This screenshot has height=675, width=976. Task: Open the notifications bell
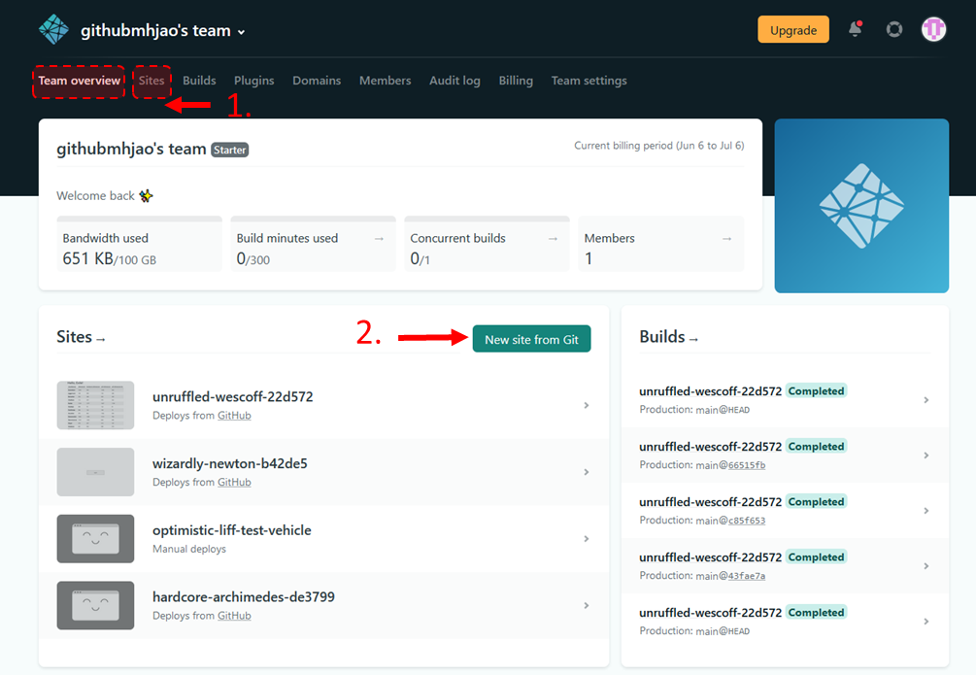(x=856, y=29)
